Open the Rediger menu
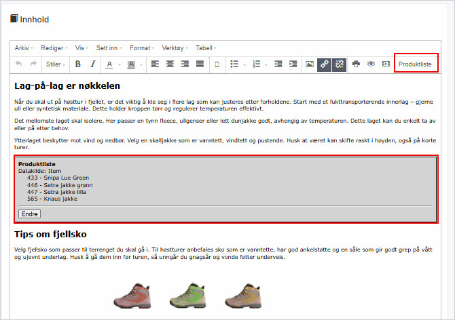455x320 pixels. coord(54,48)
